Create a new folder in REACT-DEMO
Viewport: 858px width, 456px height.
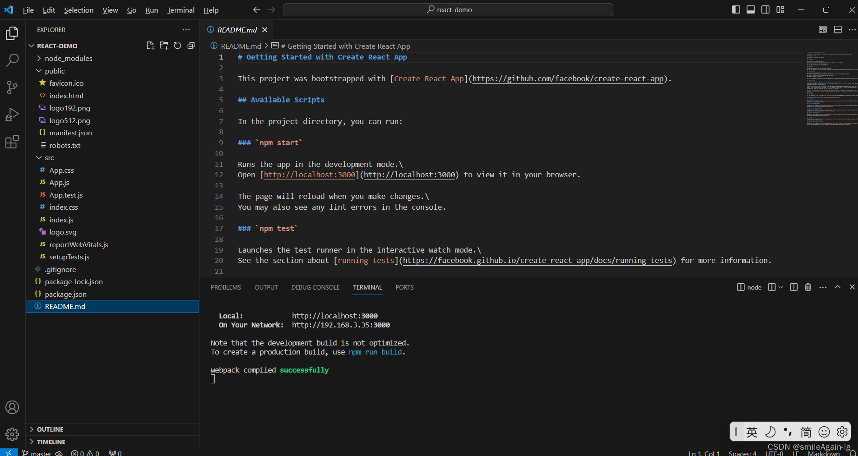(164, 46)
